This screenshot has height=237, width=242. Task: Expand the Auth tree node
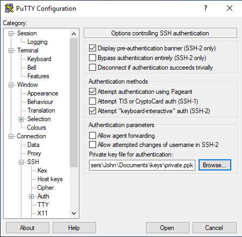(31, 196)
